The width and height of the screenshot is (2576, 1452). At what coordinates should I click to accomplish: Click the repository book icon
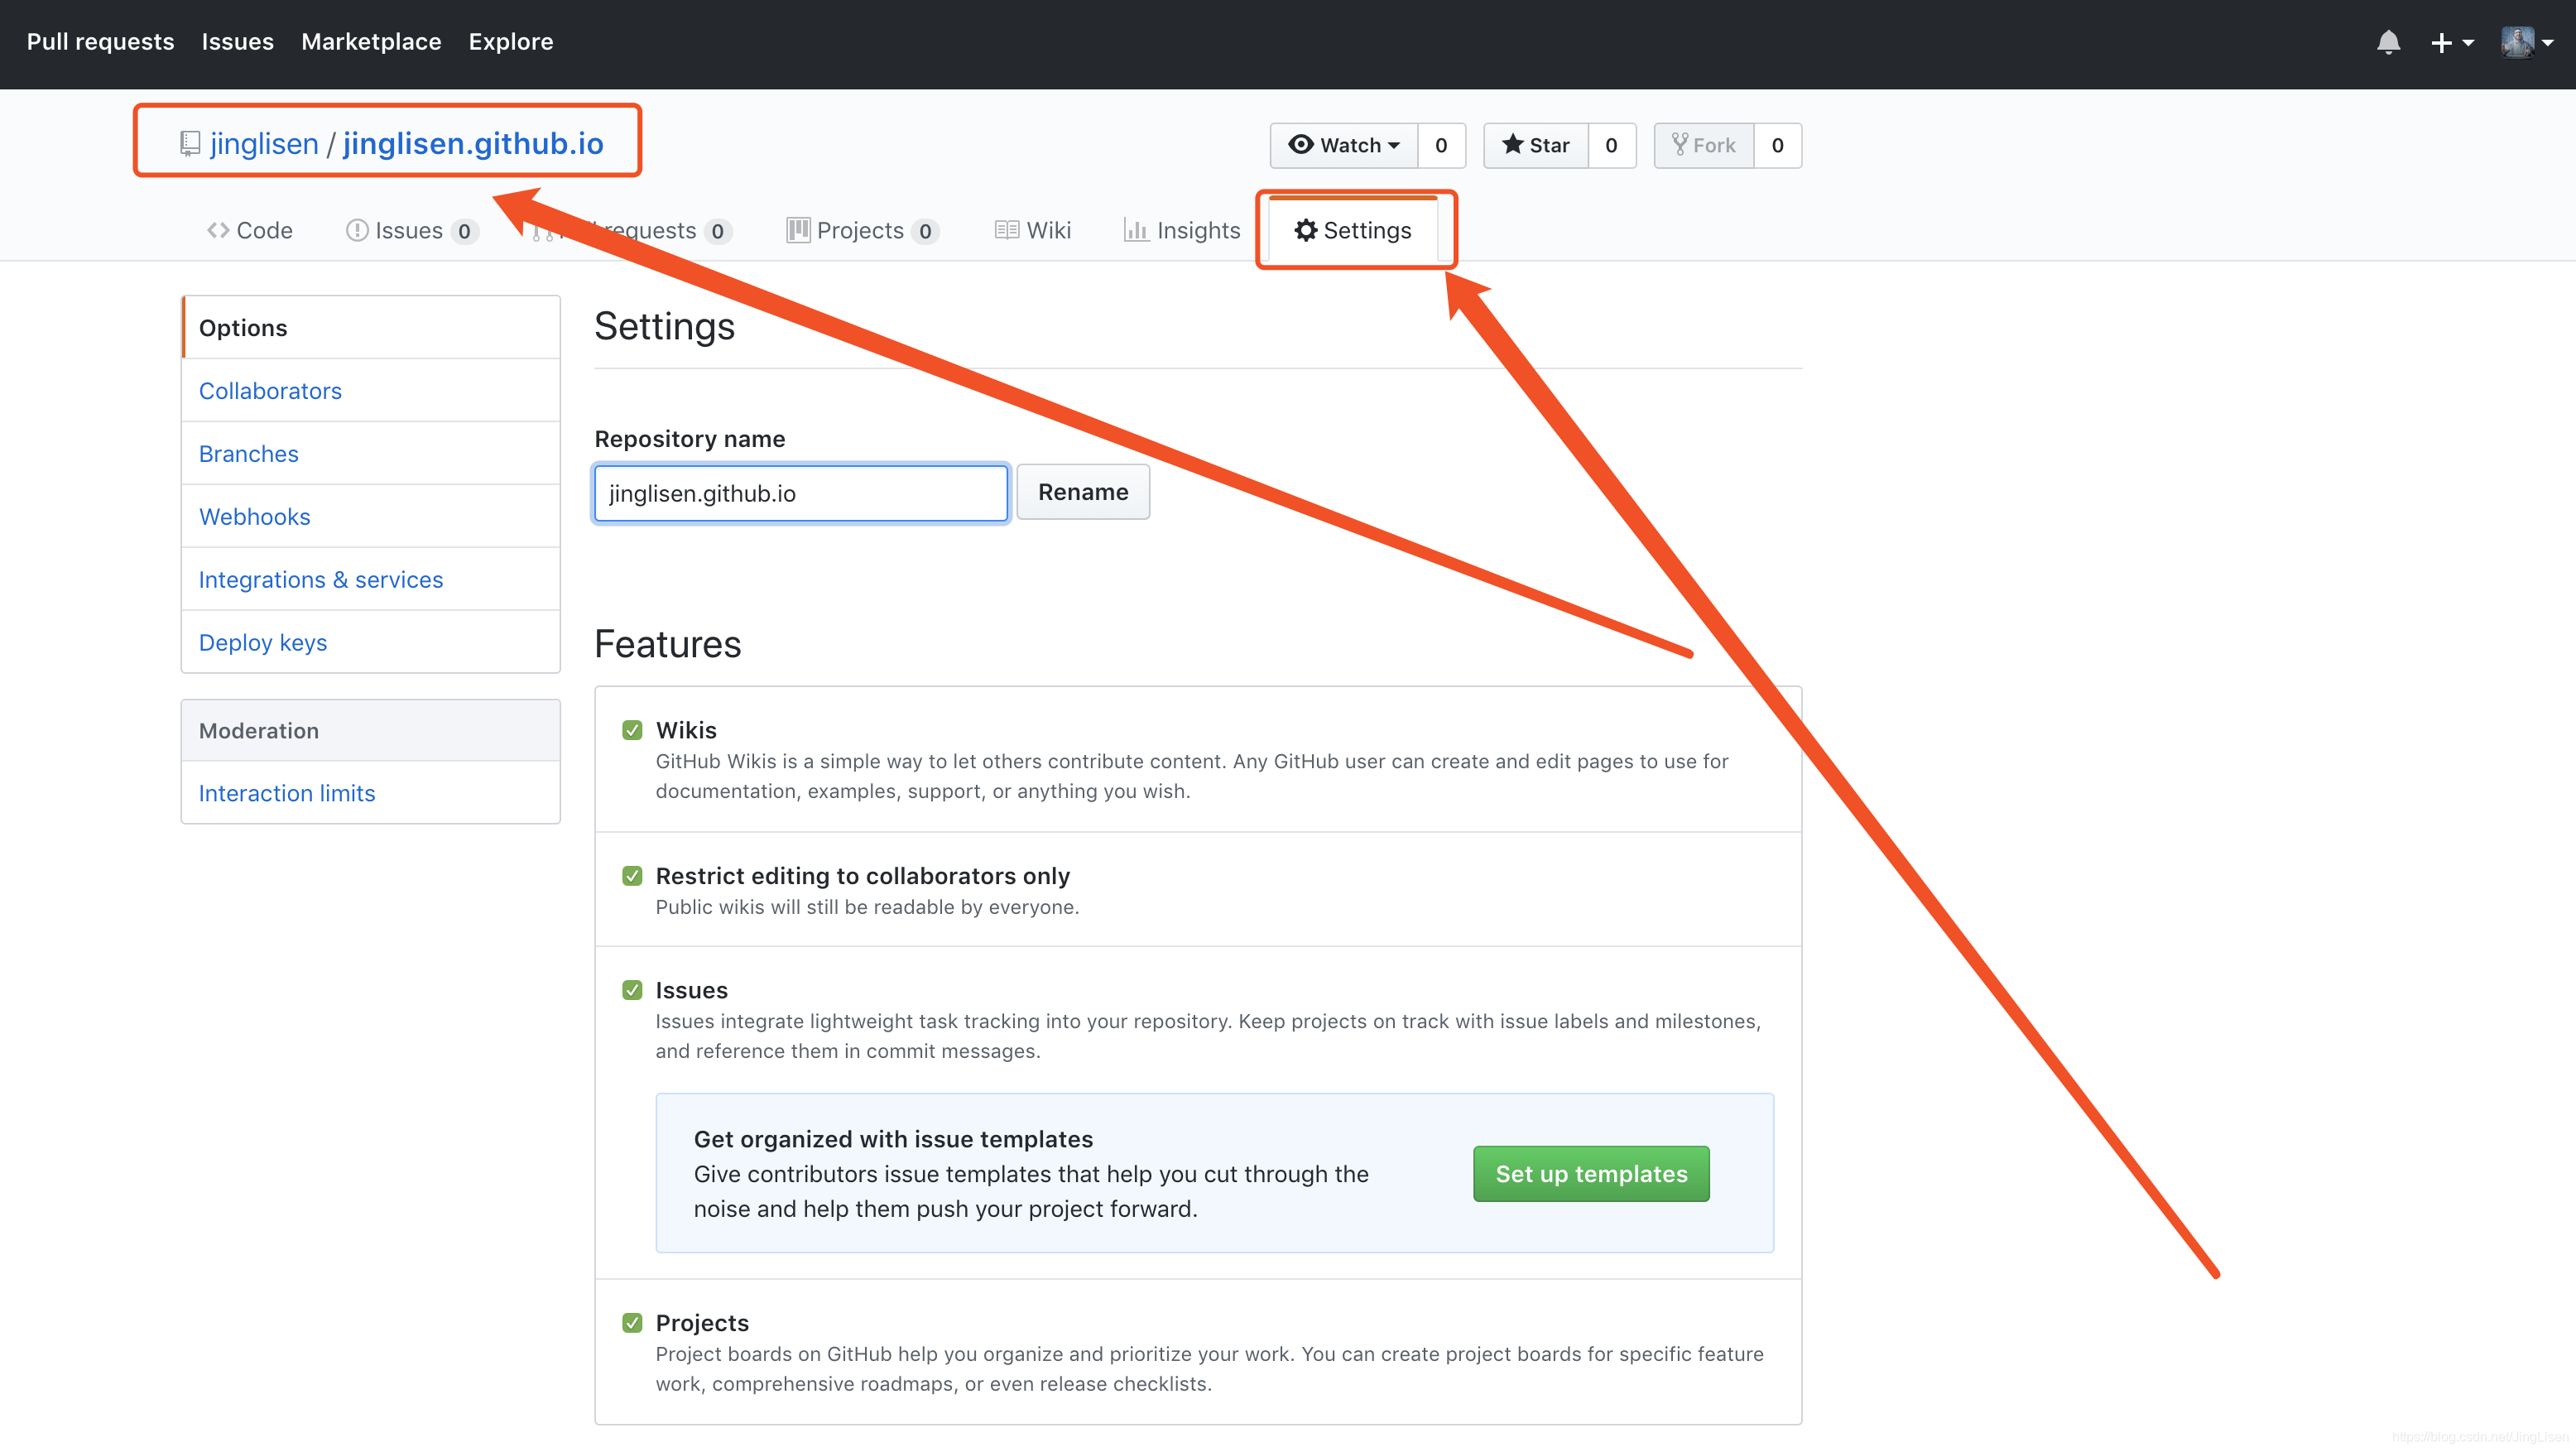pyautogui.click(x=190, y=144)
